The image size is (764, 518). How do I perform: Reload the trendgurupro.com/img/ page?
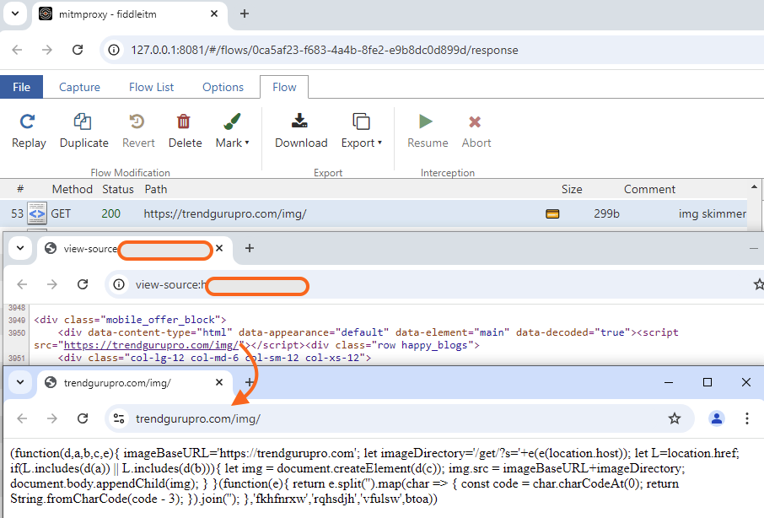[83, 418]
